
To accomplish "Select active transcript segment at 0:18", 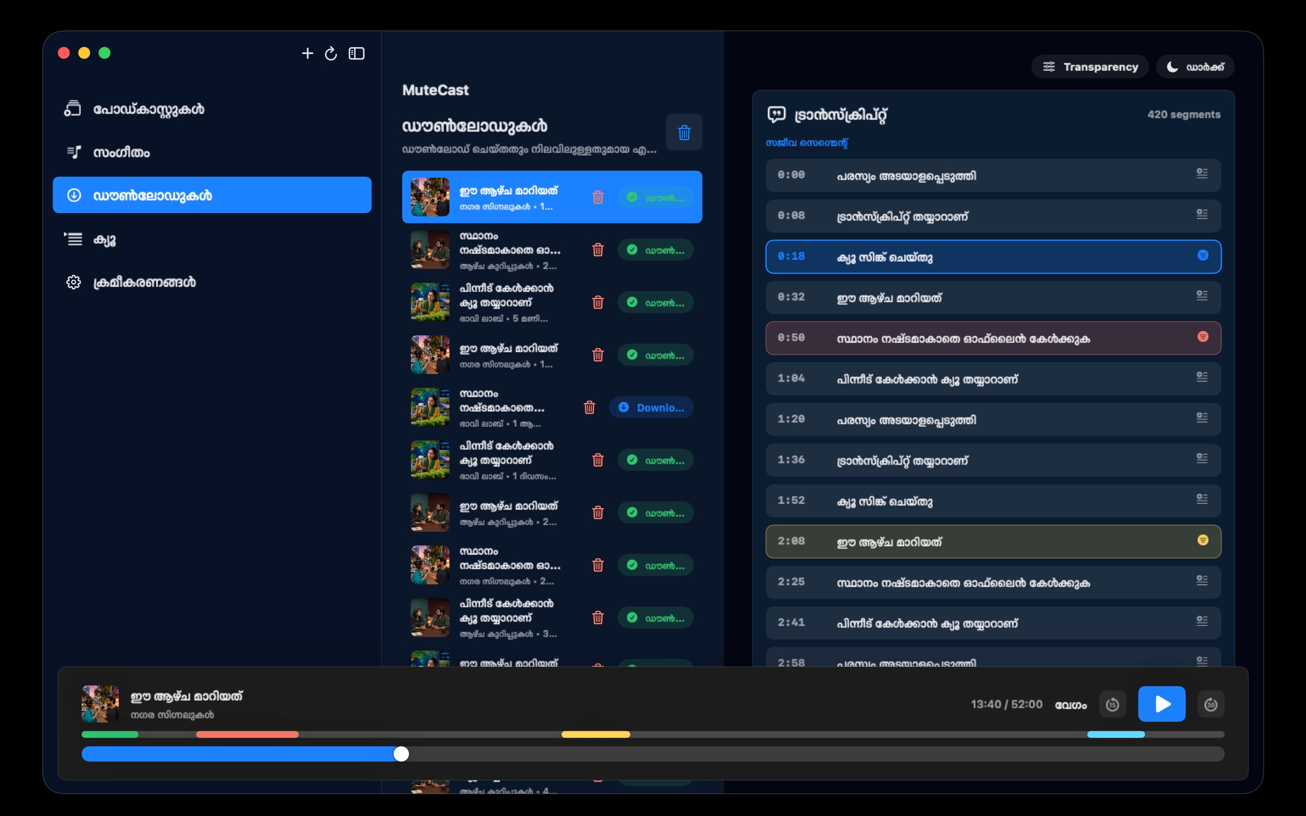I will 993,257.
